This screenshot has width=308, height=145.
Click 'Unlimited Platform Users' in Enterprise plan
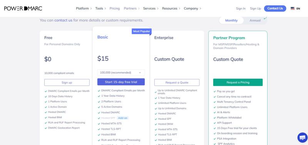tap(172, 103)
